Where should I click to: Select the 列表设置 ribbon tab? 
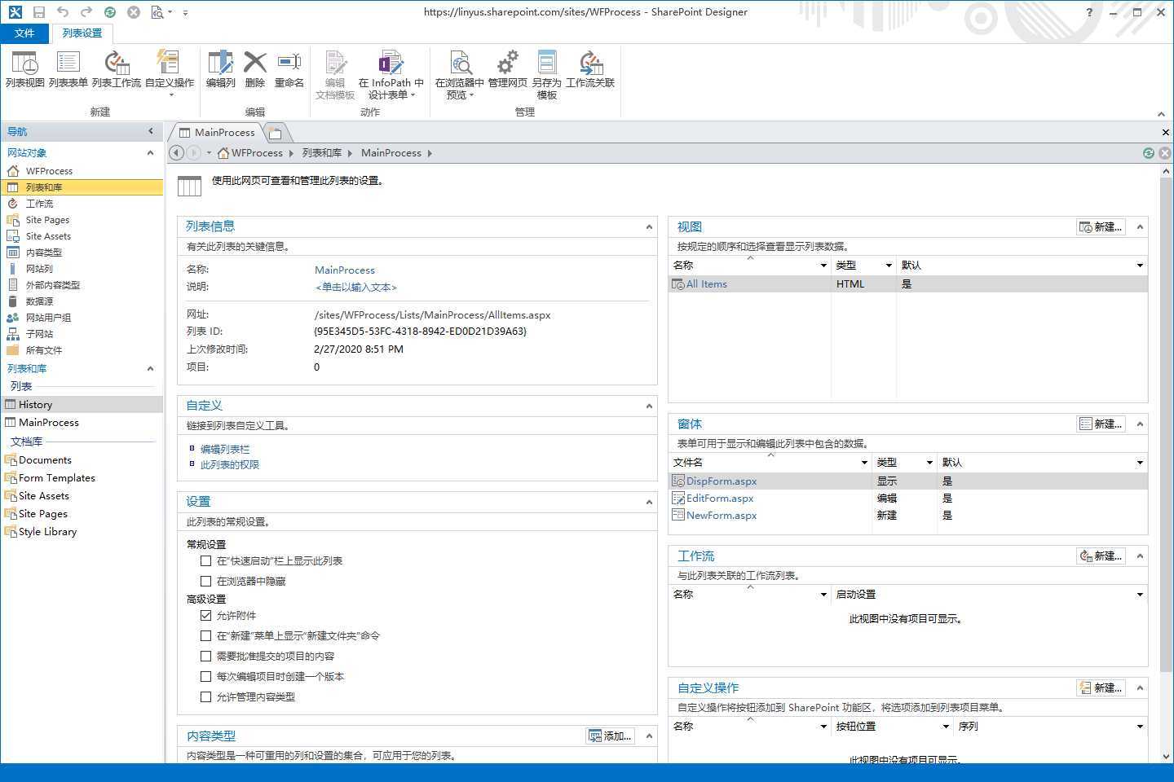point(82,33)
